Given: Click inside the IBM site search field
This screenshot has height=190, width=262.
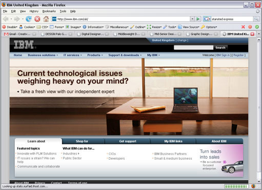Looking at the screenshot, I should click(x=193, y=47).
